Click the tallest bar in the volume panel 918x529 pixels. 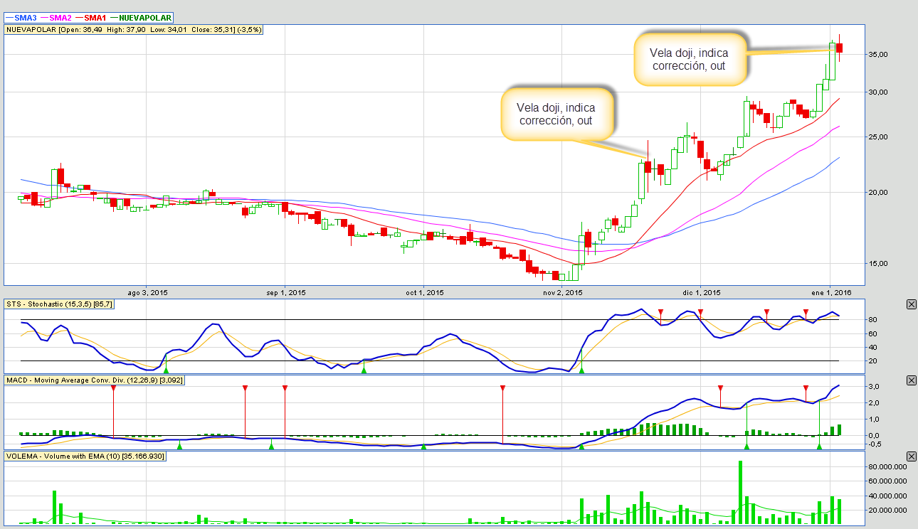tap(740, 493)
